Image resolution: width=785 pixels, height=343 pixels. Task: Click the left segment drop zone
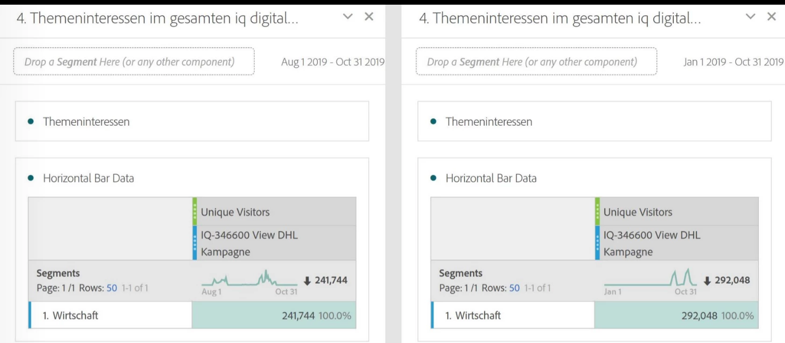coord(134,61)
